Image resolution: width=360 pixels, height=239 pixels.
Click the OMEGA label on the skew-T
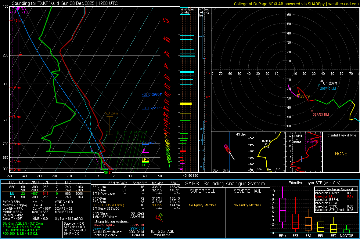19,9
